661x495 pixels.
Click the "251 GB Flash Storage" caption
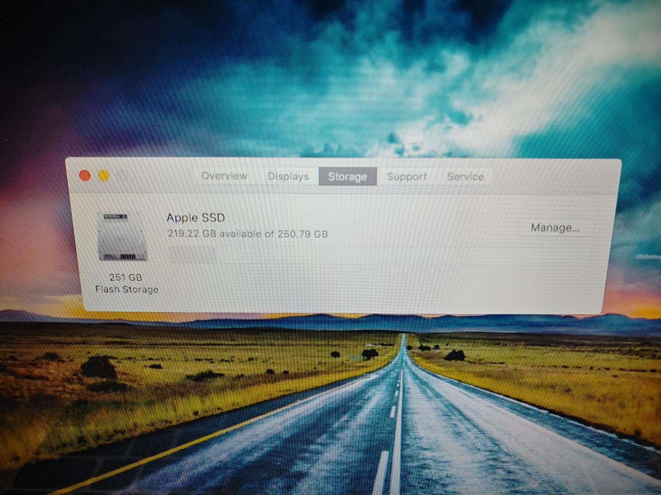(126, 283)
